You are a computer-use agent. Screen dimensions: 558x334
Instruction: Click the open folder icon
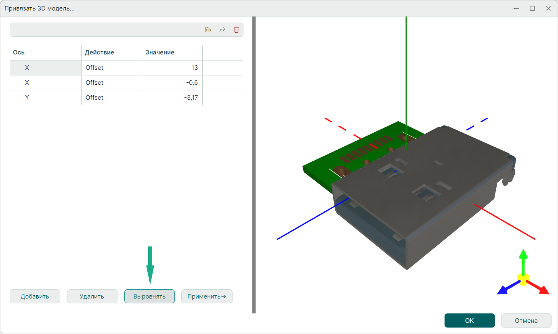(x=208, y=30)
